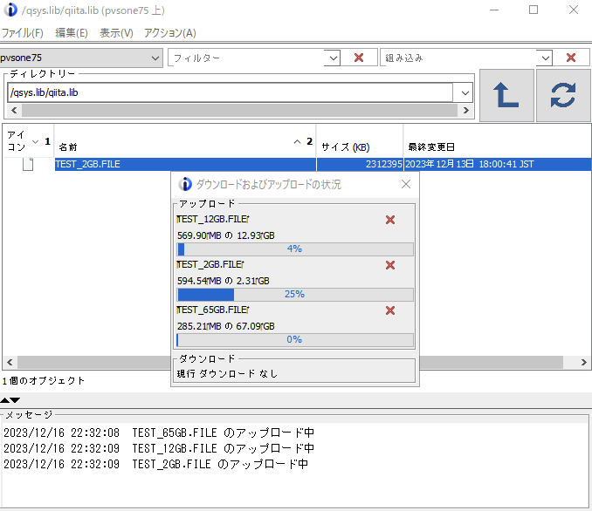Click into the 組み込み input field
Screen dimensions: 592x511
click(x=458, y=58)
